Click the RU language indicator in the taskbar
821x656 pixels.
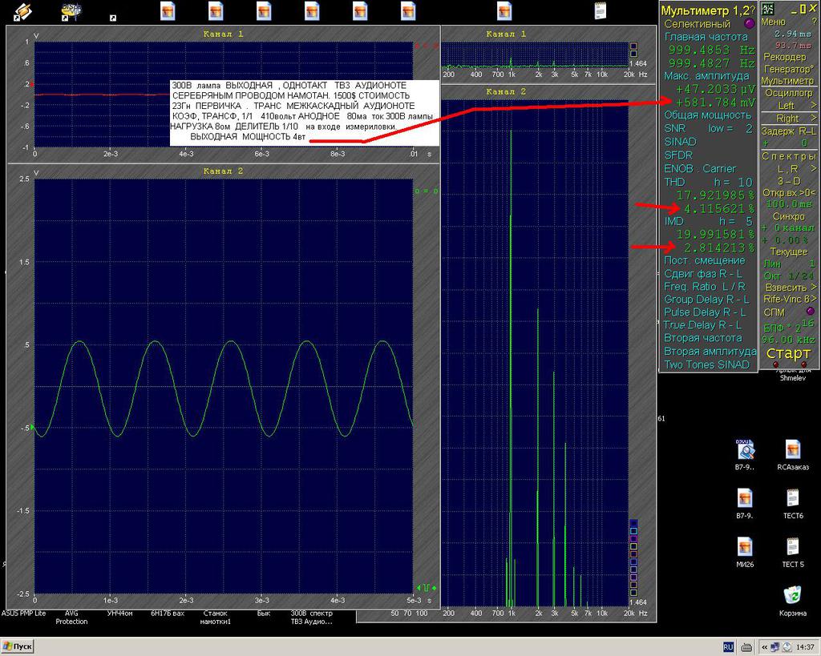tap(728, 647)
